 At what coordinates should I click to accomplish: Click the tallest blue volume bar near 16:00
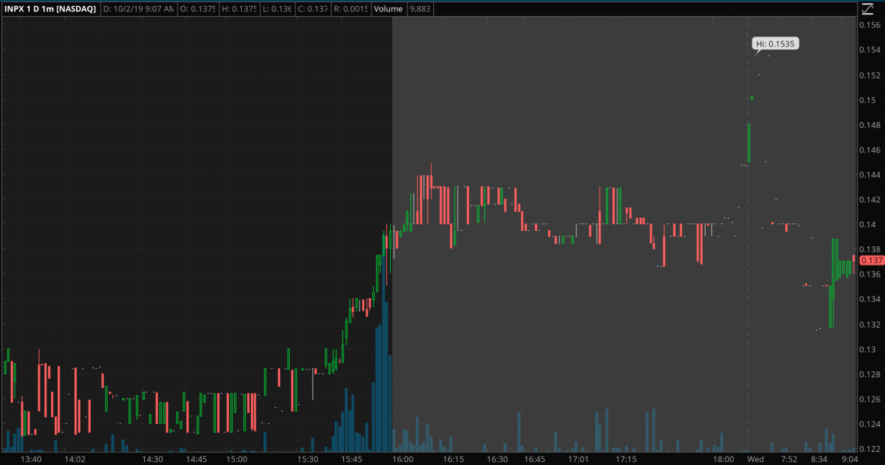tap(386, 366)
